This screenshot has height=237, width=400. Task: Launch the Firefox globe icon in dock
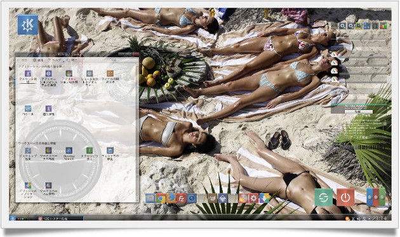(243, 198)
